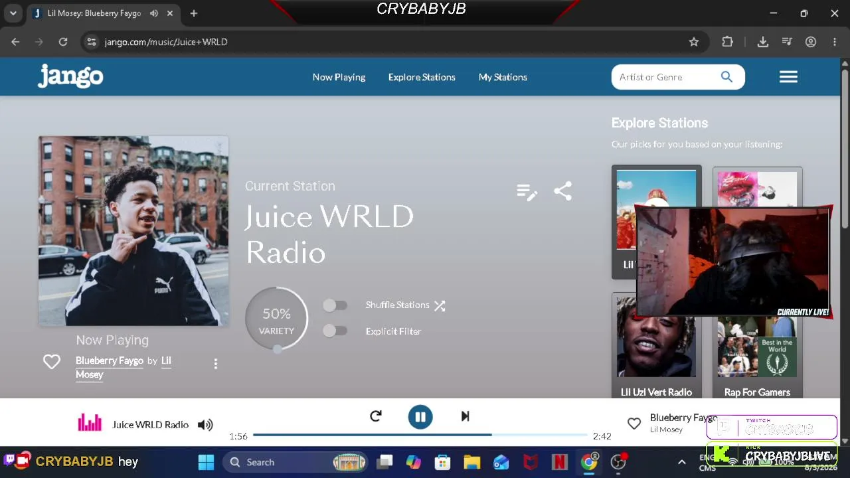Open three-dot song options menu
The width and height of the screenshot is (850, 478).
pos(215,364)
